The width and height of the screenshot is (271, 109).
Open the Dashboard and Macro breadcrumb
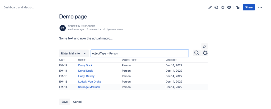pyautogui.click(x=19, y=8)
